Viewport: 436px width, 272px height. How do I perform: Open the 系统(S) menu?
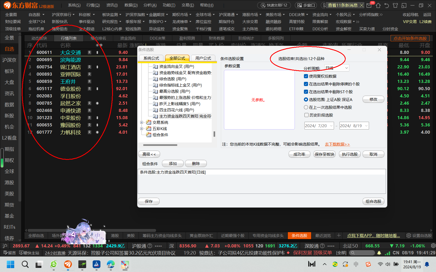pyautogui.click(x=74, y=5)
